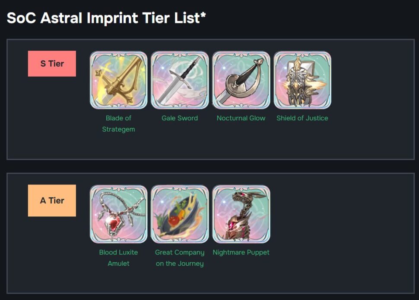This screenshot has height=300, width=419.
Task: Open the Nocturnal Glow rapier icon
Action: click(x=241, y=80)
